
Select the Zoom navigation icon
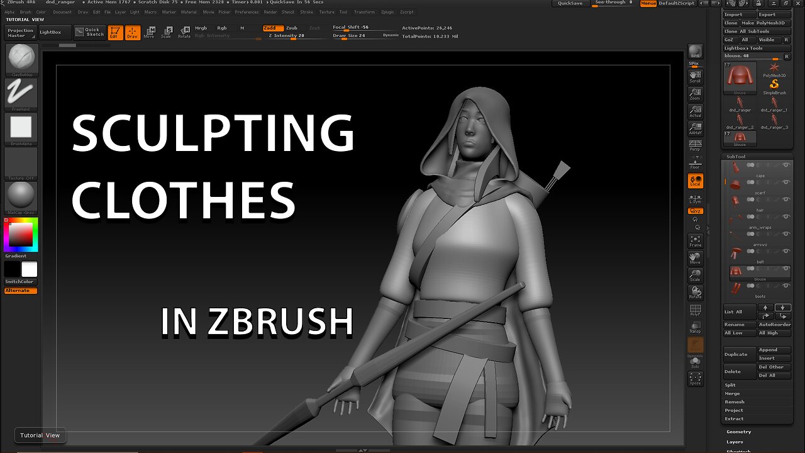(695, 93)
